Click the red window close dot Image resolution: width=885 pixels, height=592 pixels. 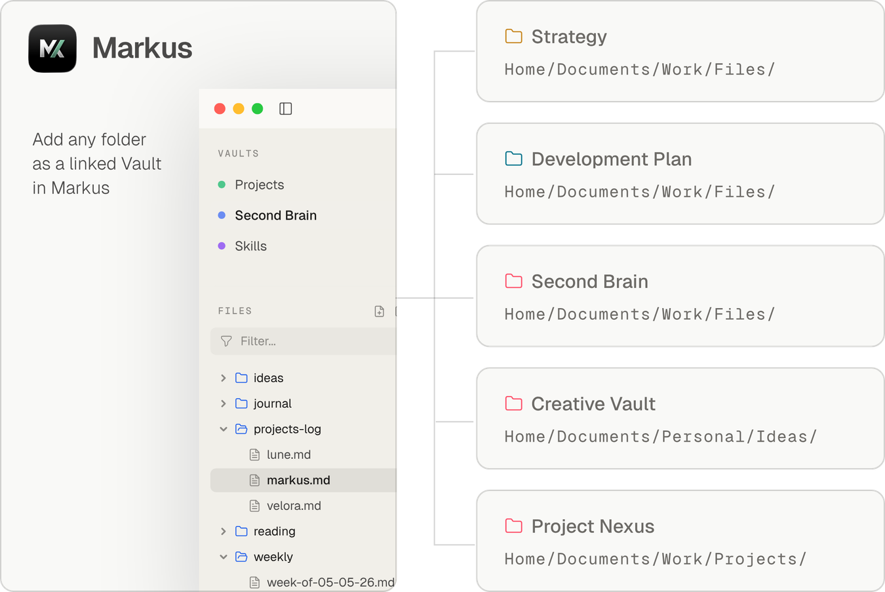[220, 109]
